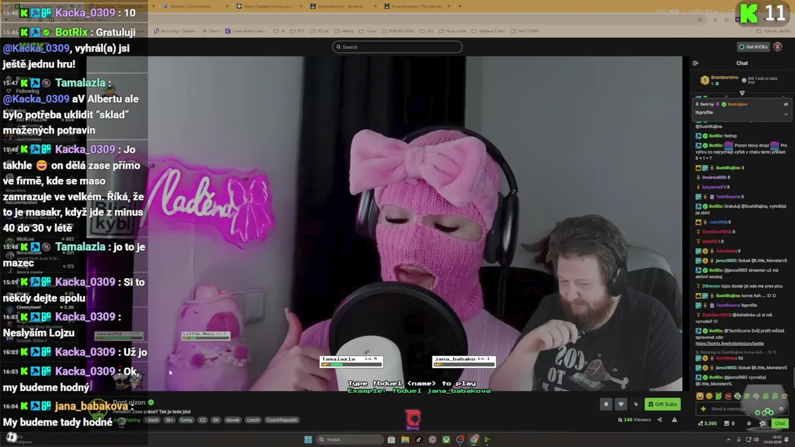This screenshot has height=447, width=795.
Task: Share the stream via the share icon
Action: (x=660, y=420)
